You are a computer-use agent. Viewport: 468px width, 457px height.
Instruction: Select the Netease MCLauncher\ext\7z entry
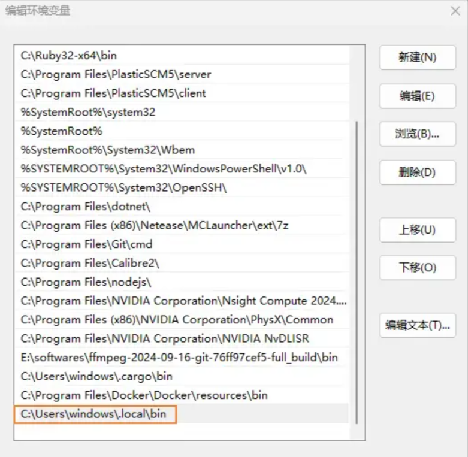pos(182,225)
